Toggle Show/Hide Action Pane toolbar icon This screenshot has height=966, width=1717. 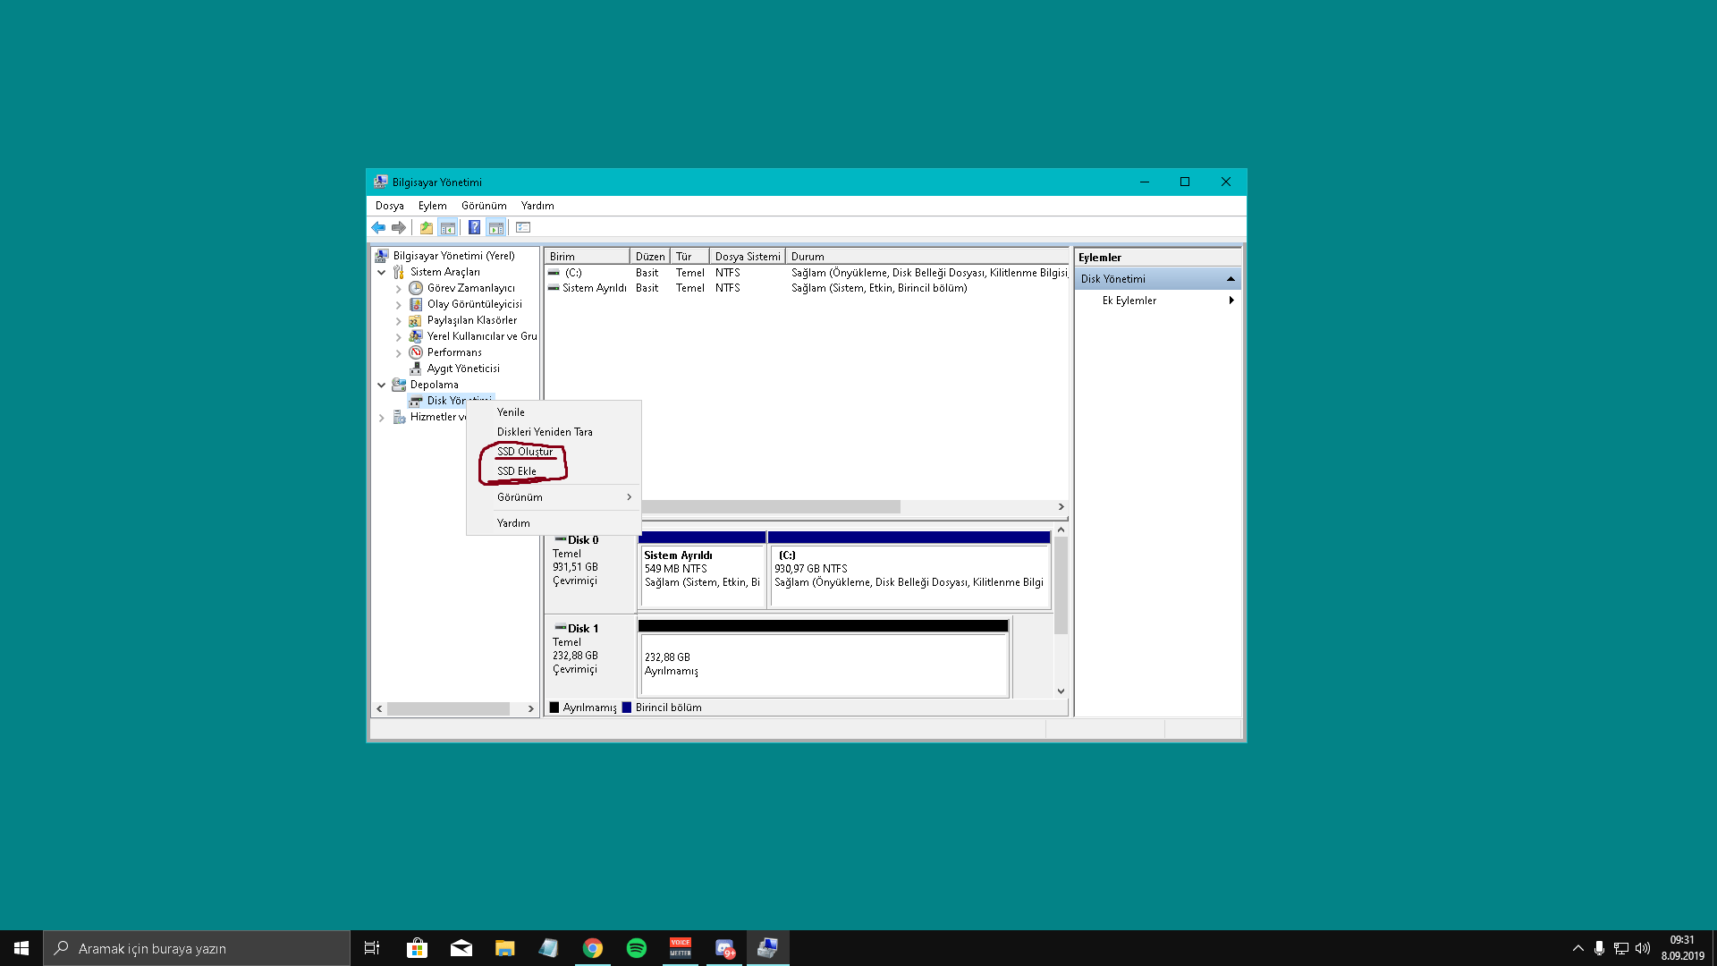coord(496,228)
